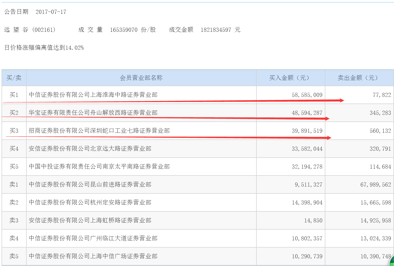Click buy amount 48,594,287
Image resolution: width=394 pixels, height=266 pixels.
307,113
